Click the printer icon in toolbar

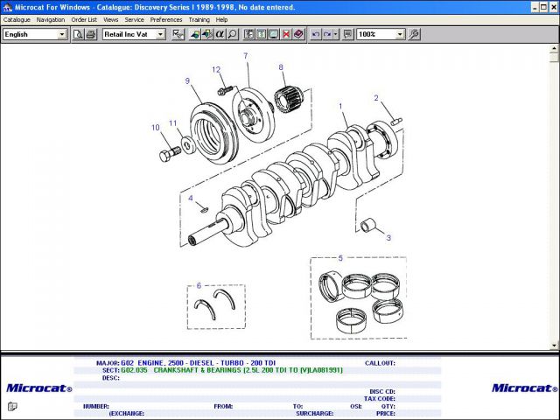[91, 34]
